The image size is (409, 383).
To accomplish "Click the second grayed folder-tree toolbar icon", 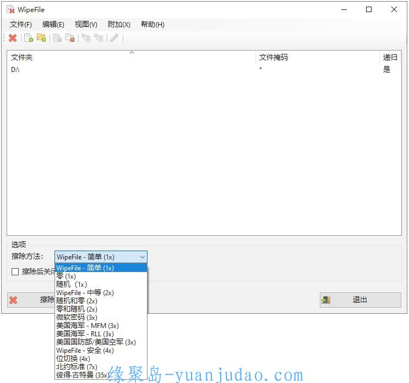I will [x=99, y=38].
